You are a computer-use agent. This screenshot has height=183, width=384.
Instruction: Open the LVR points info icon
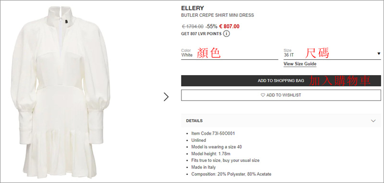point(227,34)
